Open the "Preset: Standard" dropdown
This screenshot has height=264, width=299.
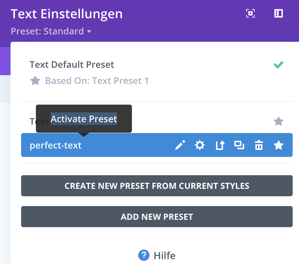click(x=47, y=31)
